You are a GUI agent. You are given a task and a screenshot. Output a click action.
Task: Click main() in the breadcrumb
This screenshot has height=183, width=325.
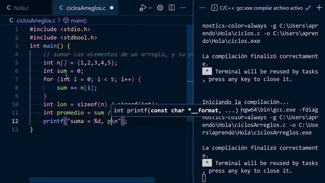[79, 20]
